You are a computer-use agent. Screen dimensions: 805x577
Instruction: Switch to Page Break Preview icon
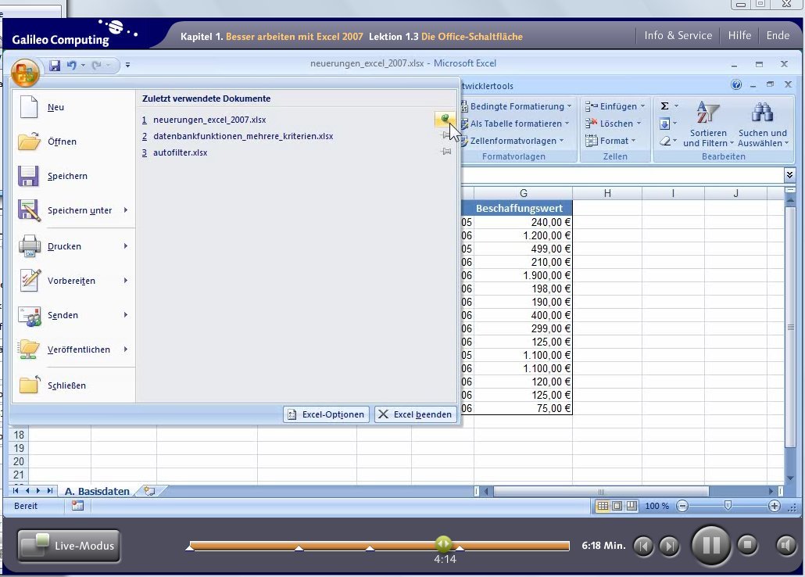[631, 506]
